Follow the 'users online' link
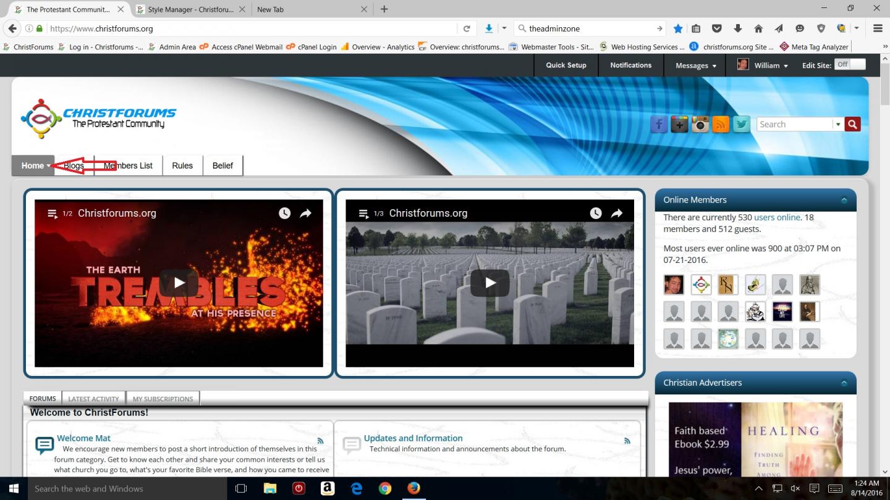This screenshot has width=890, height=500. [777, 217]
